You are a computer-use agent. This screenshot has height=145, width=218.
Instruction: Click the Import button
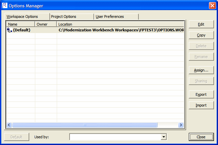point(201,105)
